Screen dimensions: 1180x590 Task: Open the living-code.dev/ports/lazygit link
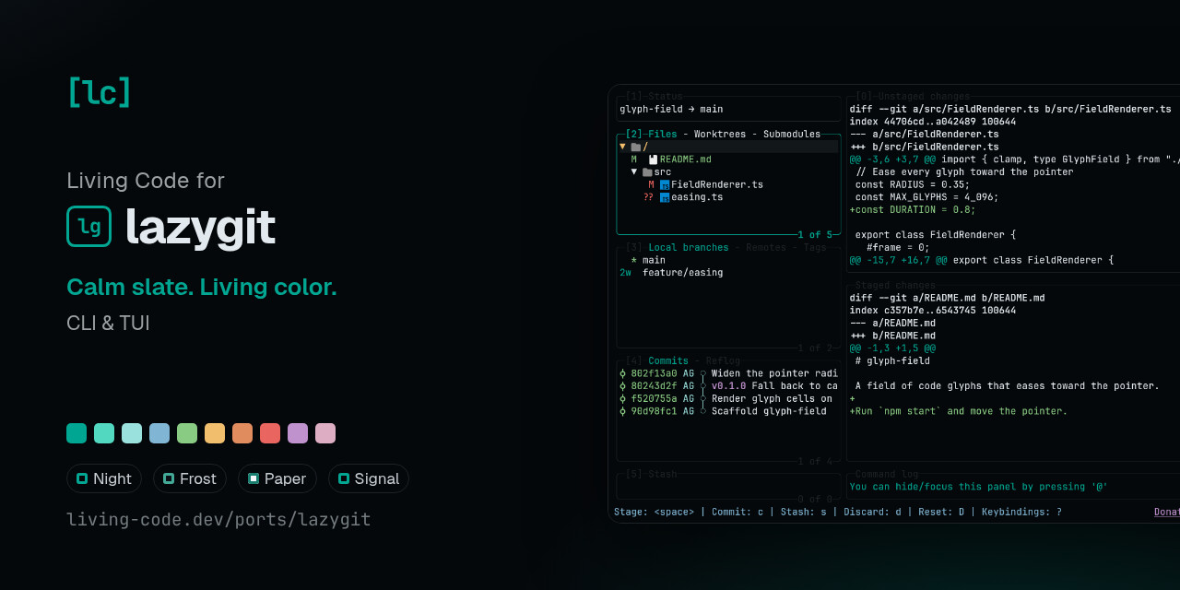tap(218, 519)
